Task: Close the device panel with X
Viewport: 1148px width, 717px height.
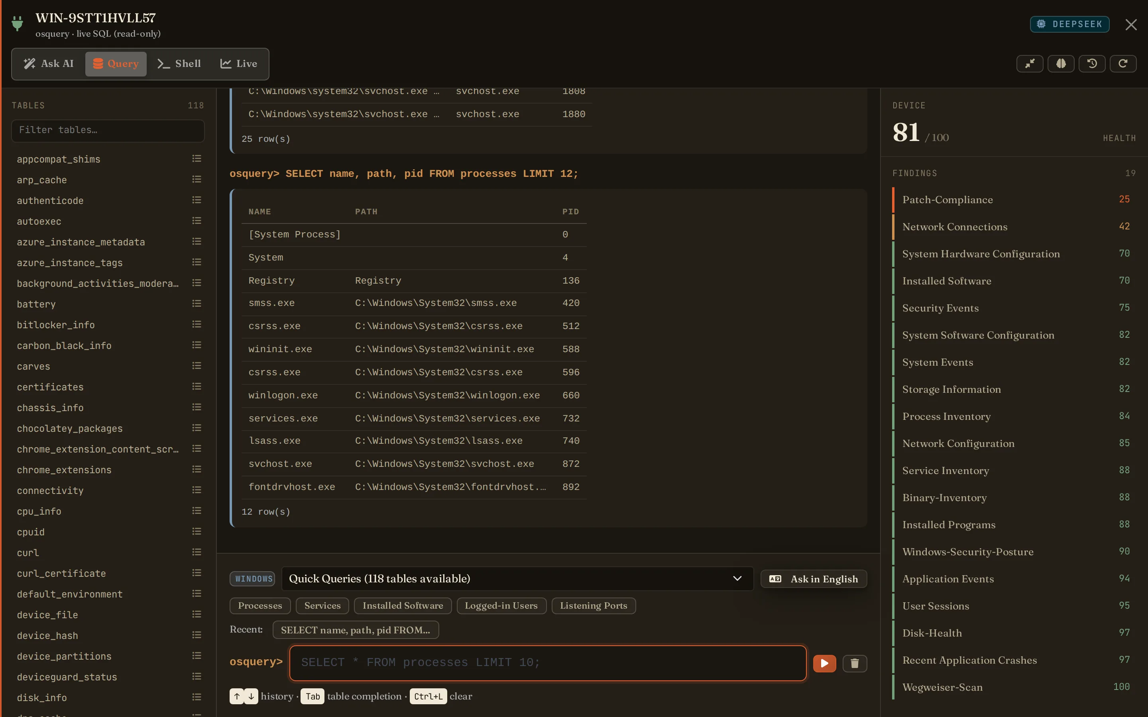Action: [x=1131, y=25]
